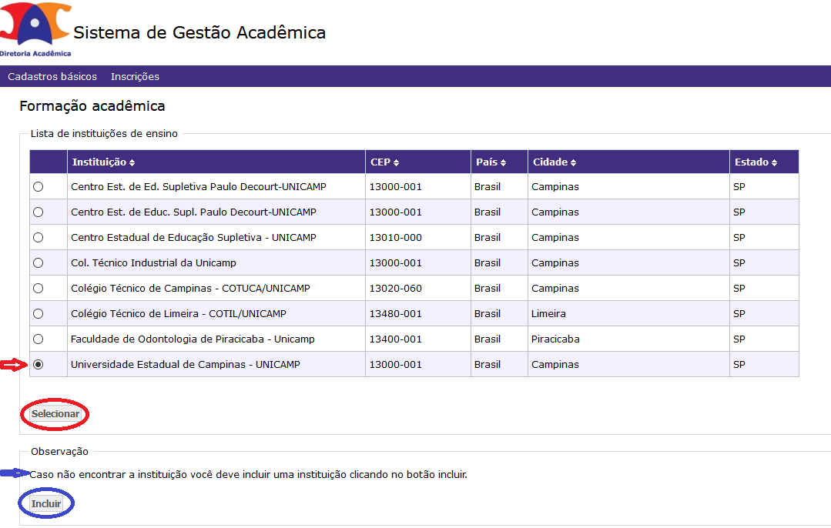Click the Selecionar button

(55, 414)
